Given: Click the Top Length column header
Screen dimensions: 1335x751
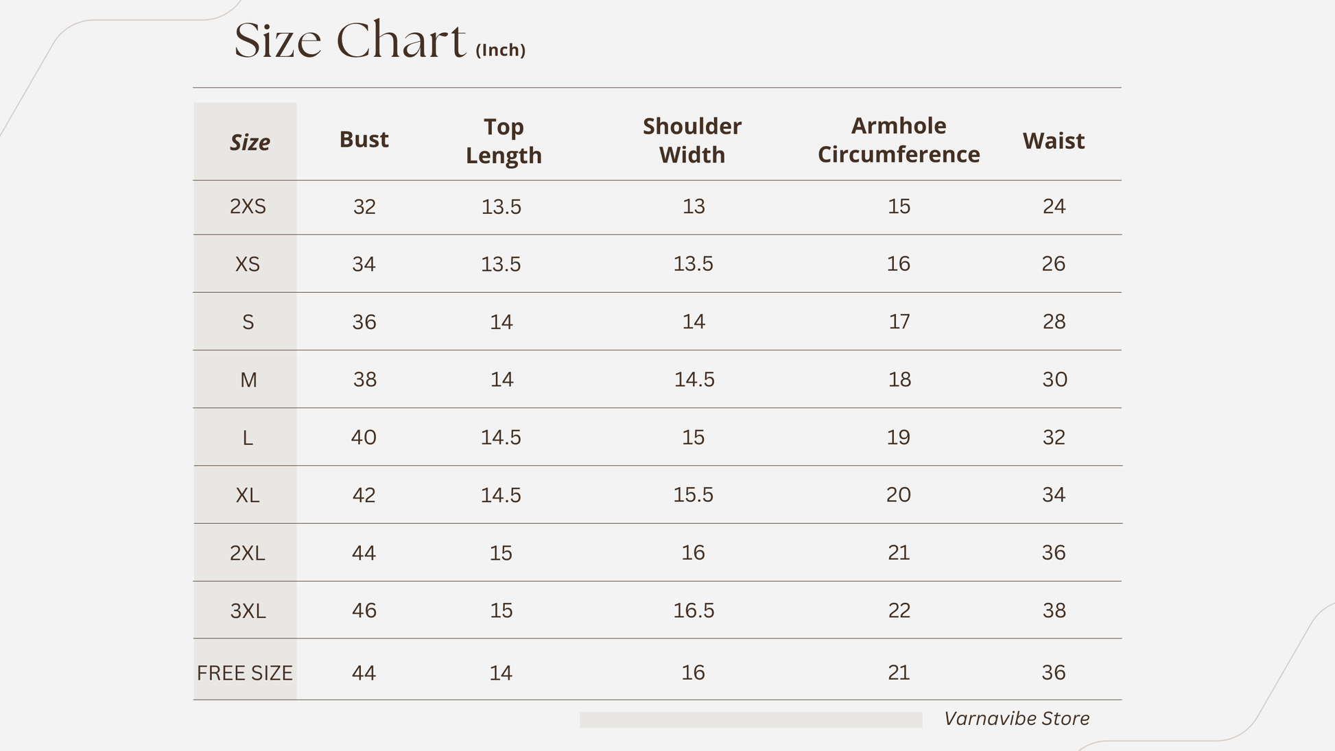Looking at the screenshot, I should coord(504,141).
